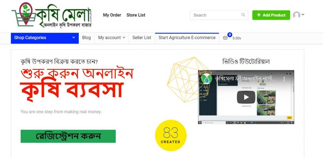Open the Blog menu item
323x158 pixels.
(x=86, y=38)
